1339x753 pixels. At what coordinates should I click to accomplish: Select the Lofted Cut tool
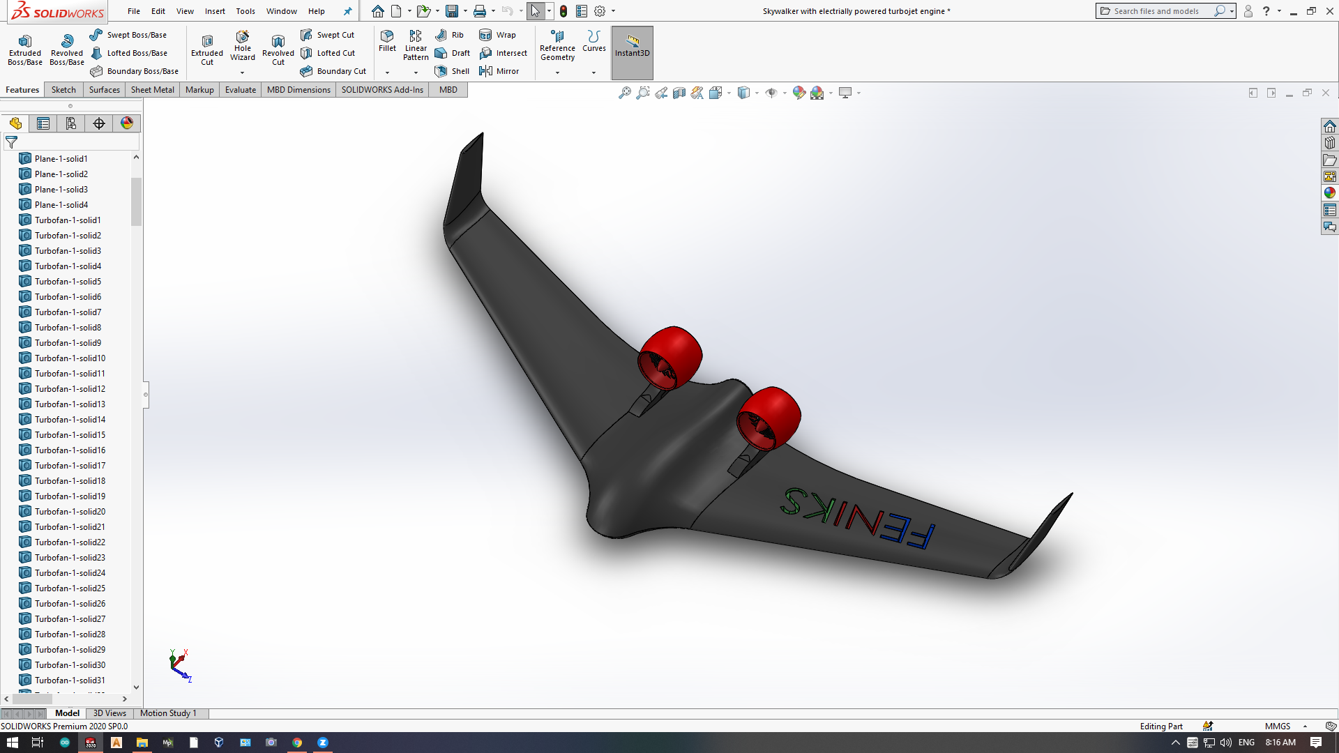point(328,53)
